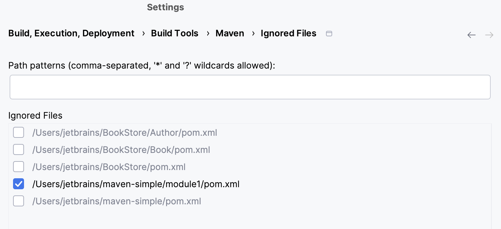Viewport: 501px width, 229px height.
Task: Select the /Users/jetbrains/BookStore/Author/pom.xml entry
Action: pyautogui.click(x=125, y=132)
